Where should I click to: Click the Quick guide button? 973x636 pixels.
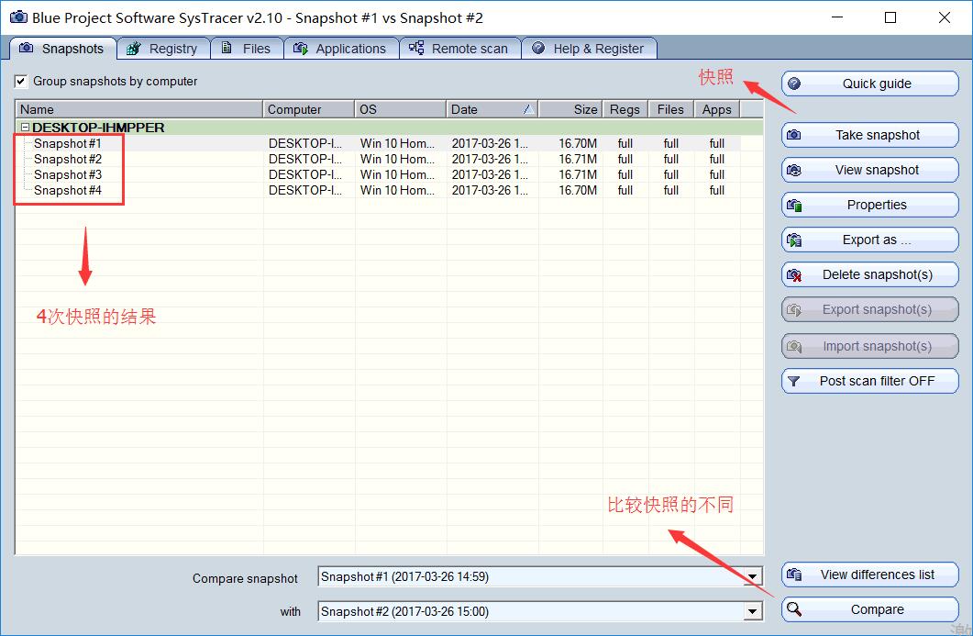point(870,84)
